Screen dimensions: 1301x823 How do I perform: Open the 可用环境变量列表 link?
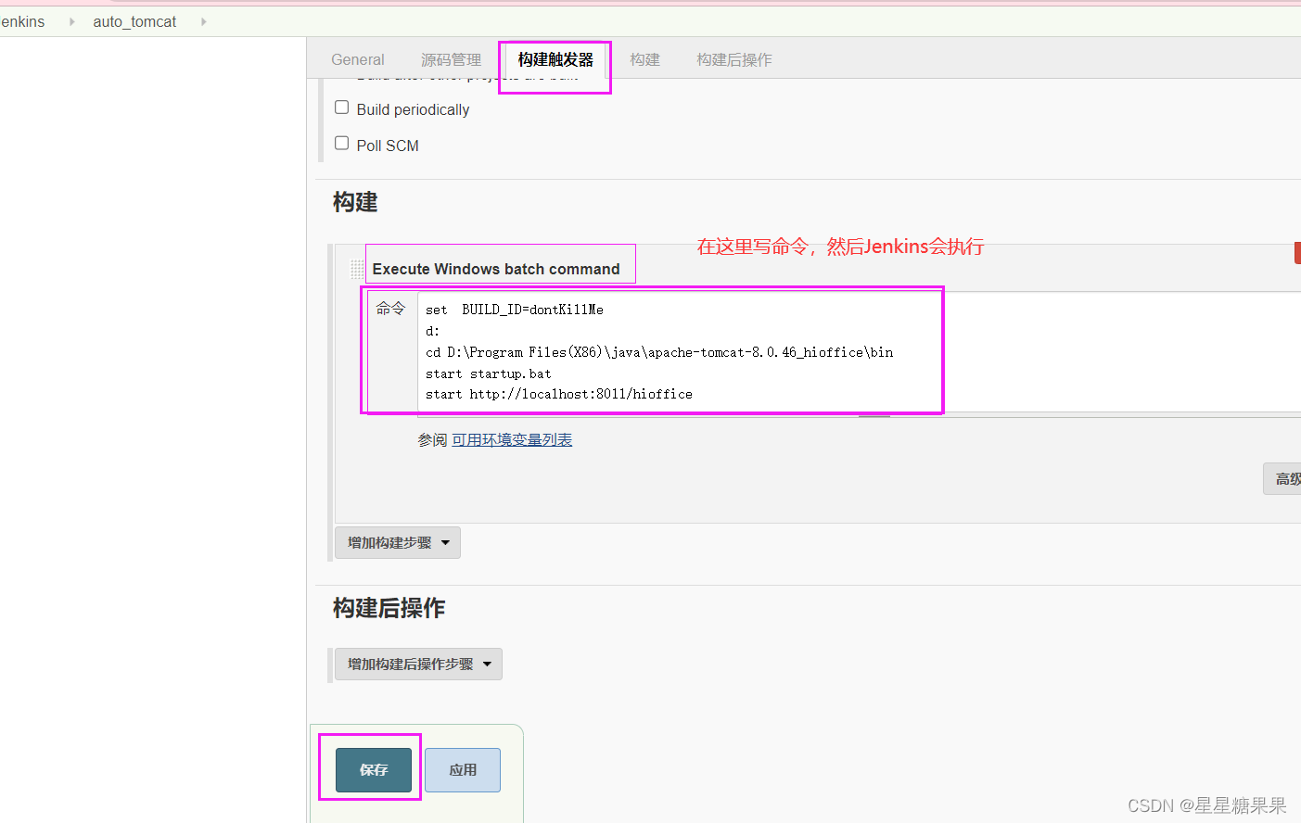click(512, 439)
